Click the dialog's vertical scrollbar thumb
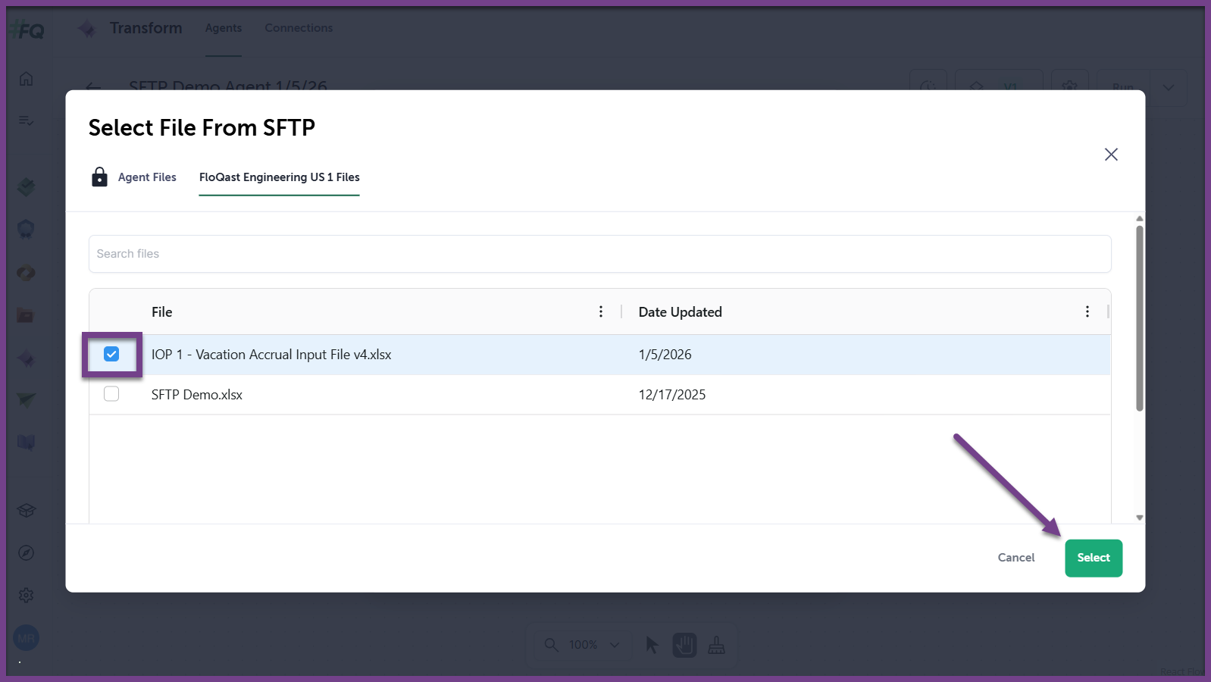 coord(1140,318)
